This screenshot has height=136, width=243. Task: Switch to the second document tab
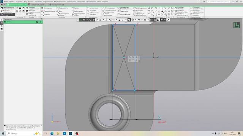coord(38,5)
